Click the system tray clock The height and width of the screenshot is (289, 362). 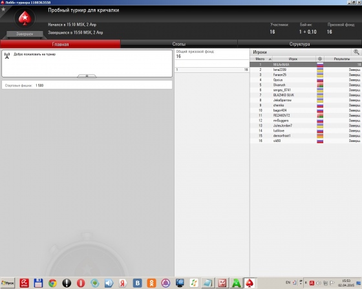pyautogui.click(x=346, y=283)
